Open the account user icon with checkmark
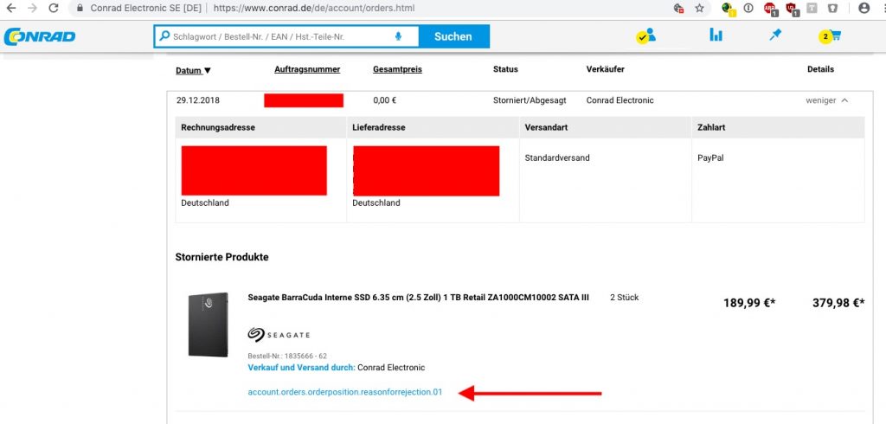The image size is (886, 424). point(645,35)
